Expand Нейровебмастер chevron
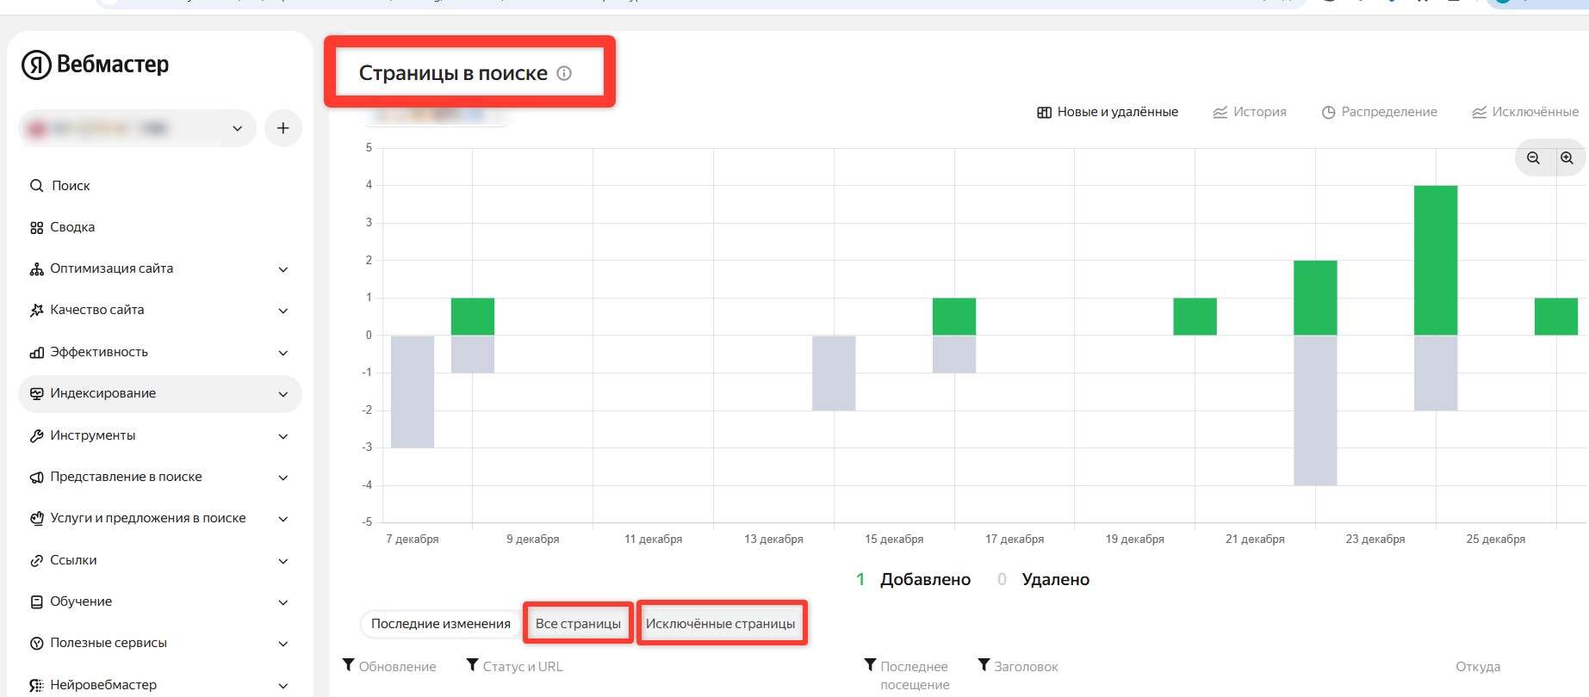 [282, 686]
